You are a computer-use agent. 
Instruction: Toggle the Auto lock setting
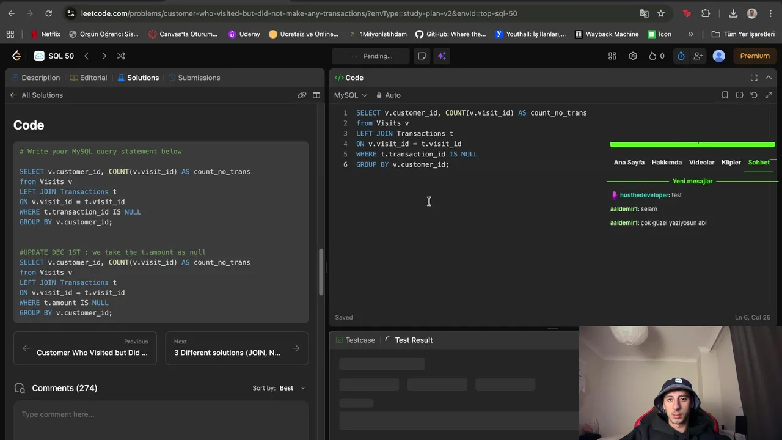(389, 95)
